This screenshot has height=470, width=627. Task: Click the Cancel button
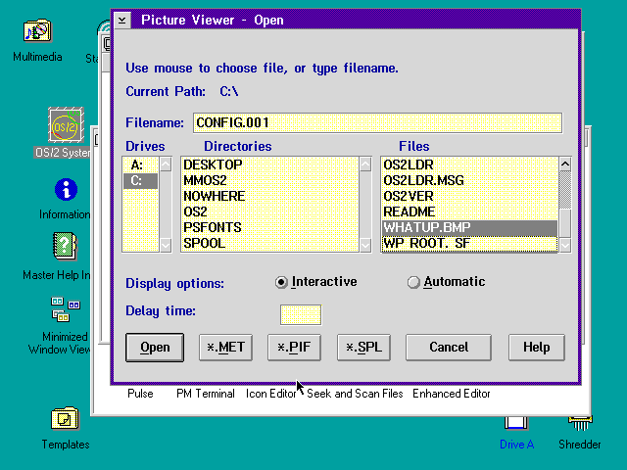point(449,348)
